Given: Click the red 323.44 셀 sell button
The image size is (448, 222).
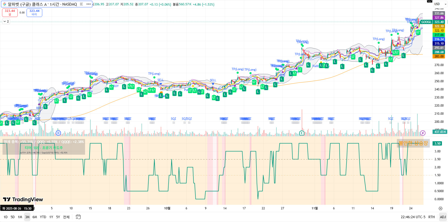Looking at the screenshot, I should (10, 12).
